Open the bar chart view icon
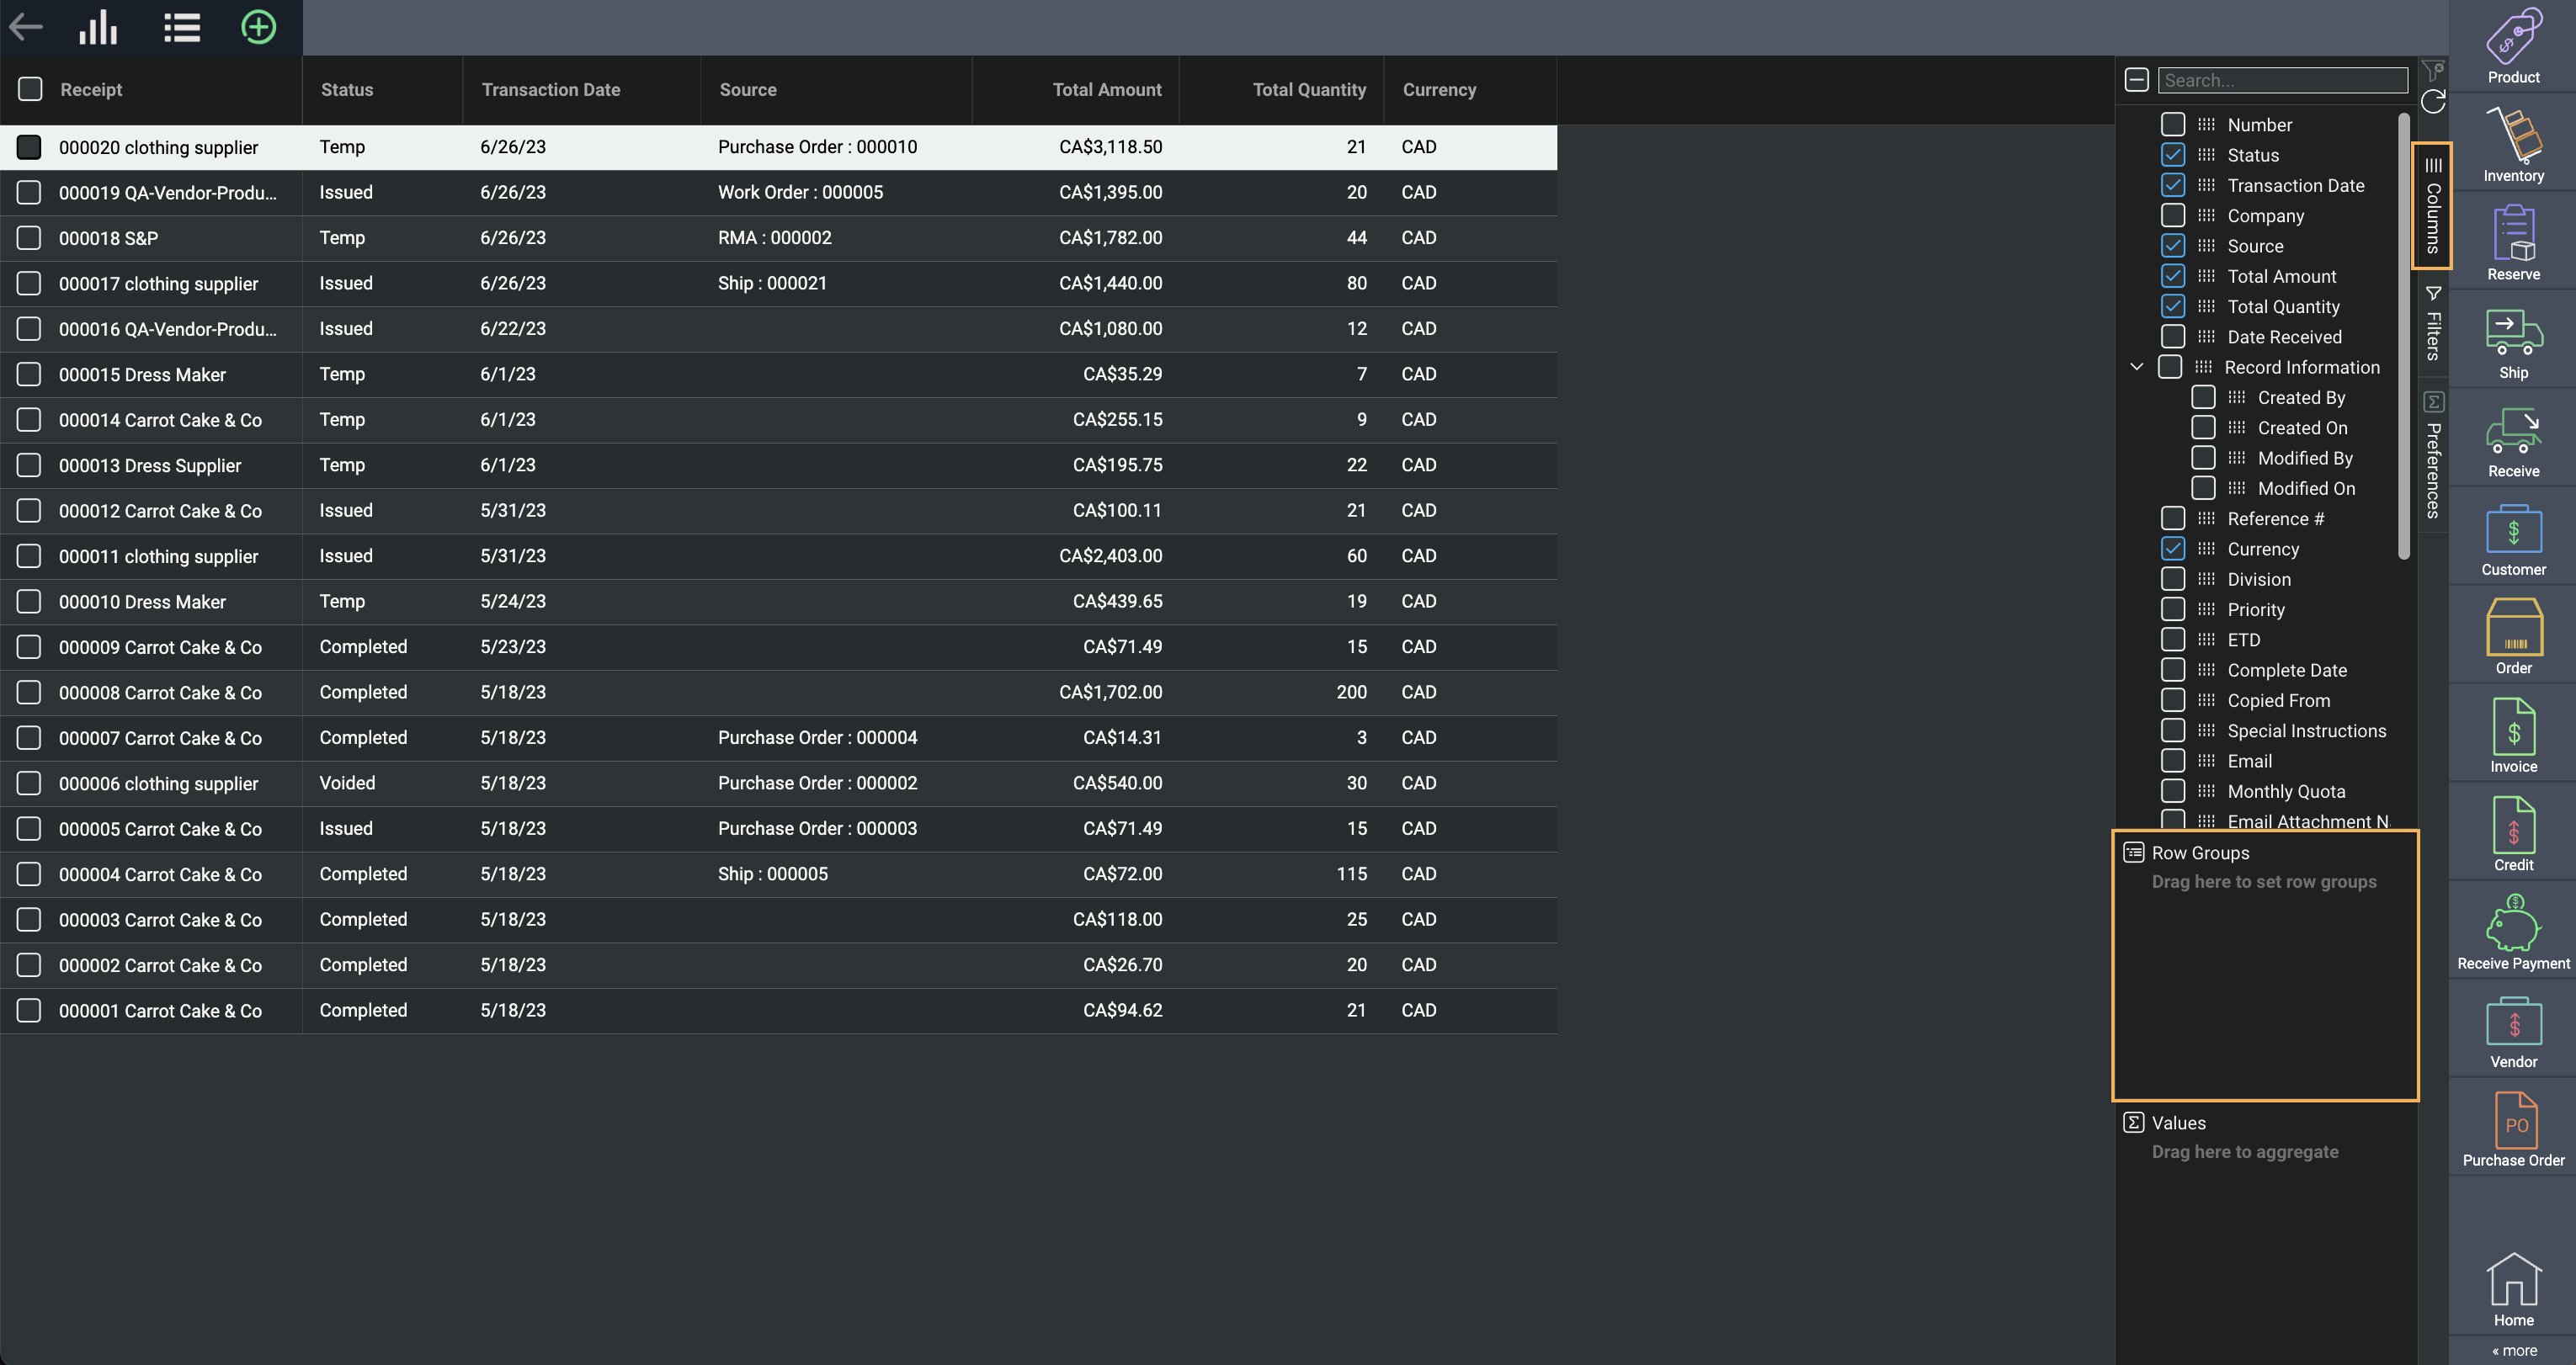 tap(98, 27)
